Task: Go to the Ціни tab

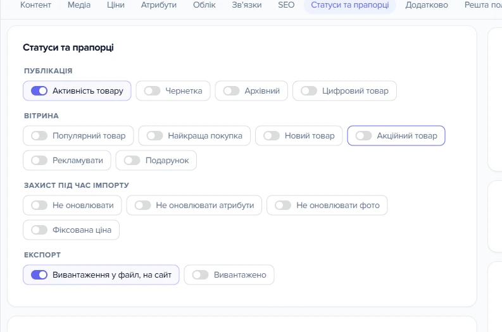Action: tap(116, 5)
